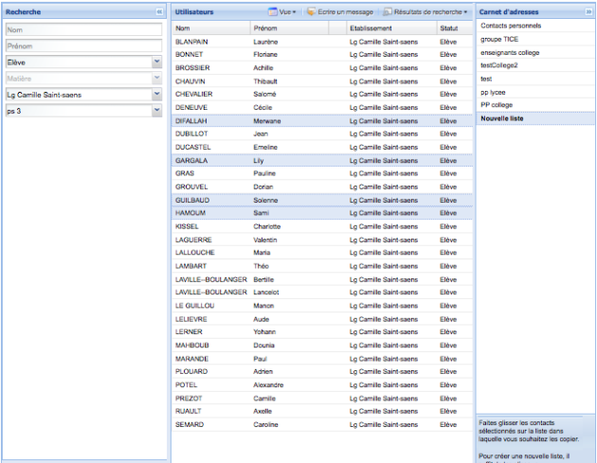Sort by the Prénom column header
The height and width of the screenshot is (463, 597).
coord(289,28)
